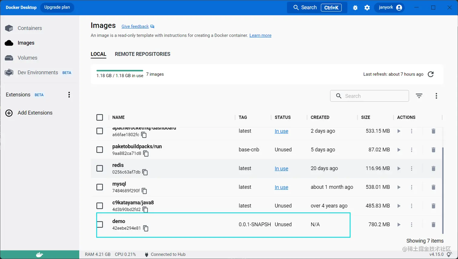
Task: Open Dev Environments in the sidebar
Action: 38,73
